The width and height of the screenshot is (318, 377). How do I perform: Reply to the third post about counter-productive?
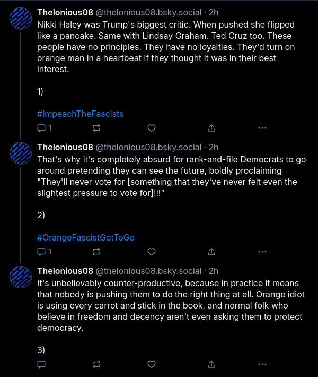click(41, 364)
